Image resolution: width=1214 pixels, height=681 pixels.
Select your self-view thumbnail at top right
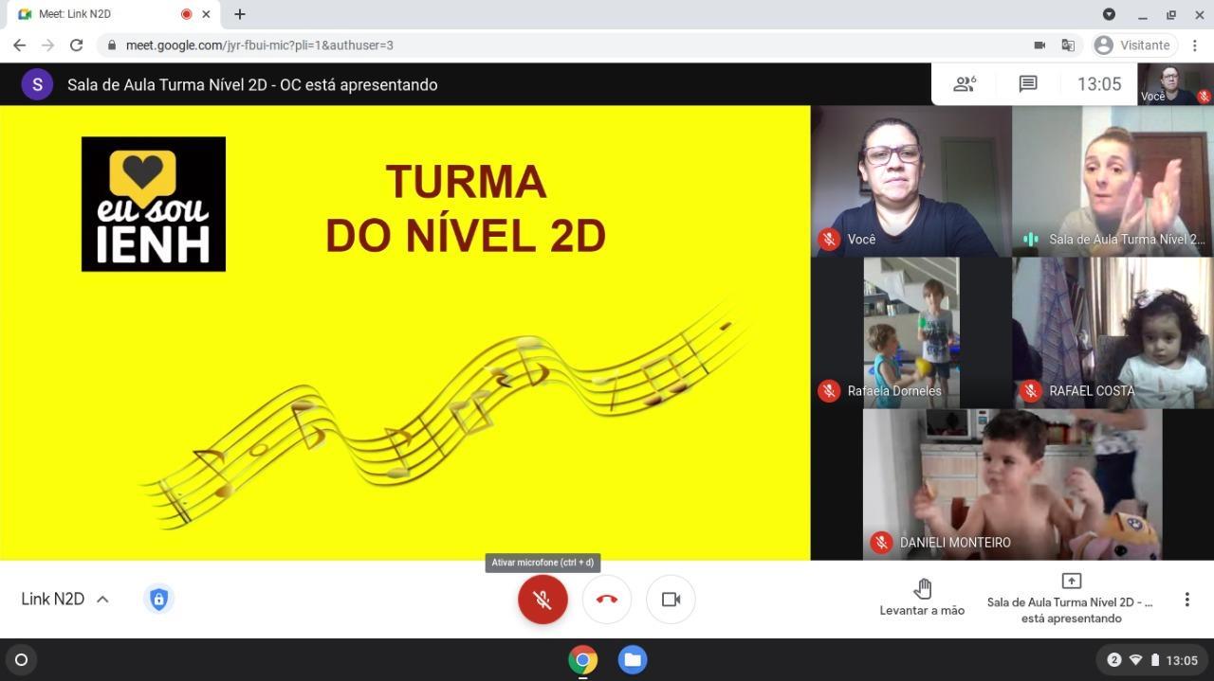[x=1175, y=84]
